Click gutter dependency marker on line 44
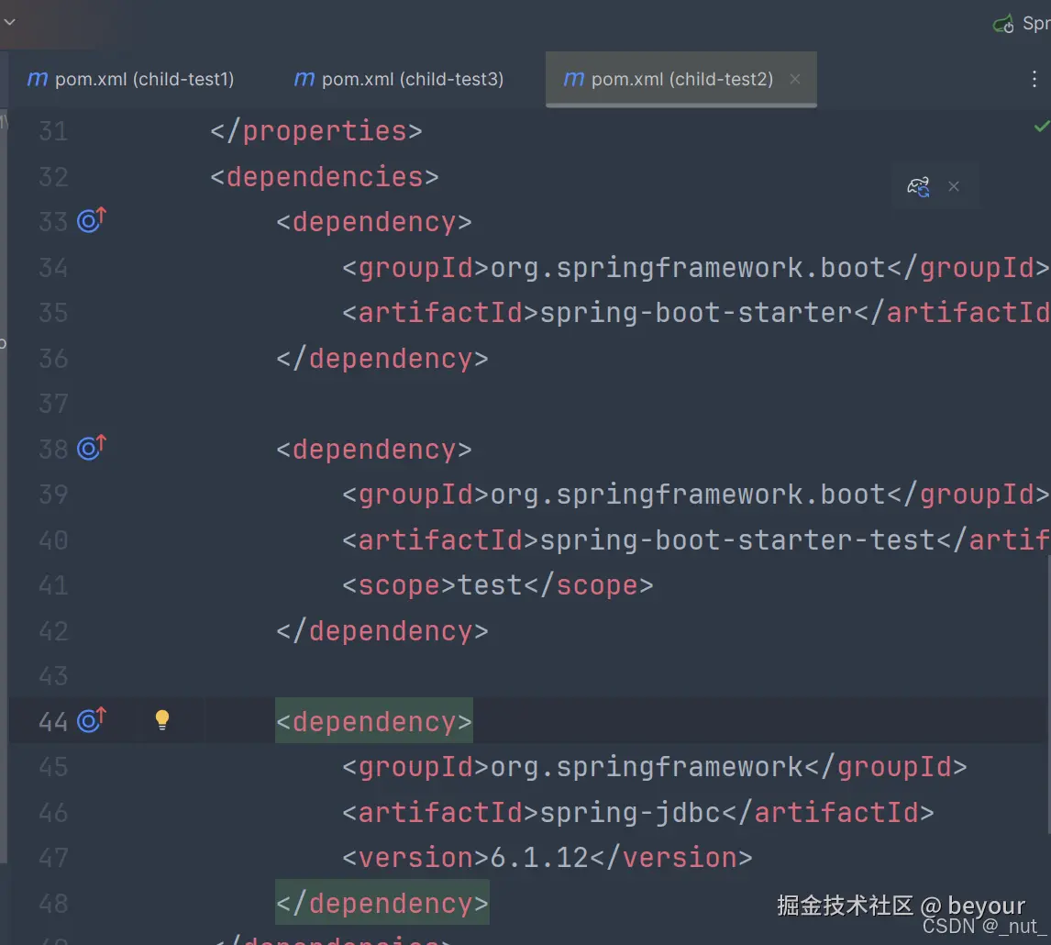The image size is (1051, 945). 92,719
